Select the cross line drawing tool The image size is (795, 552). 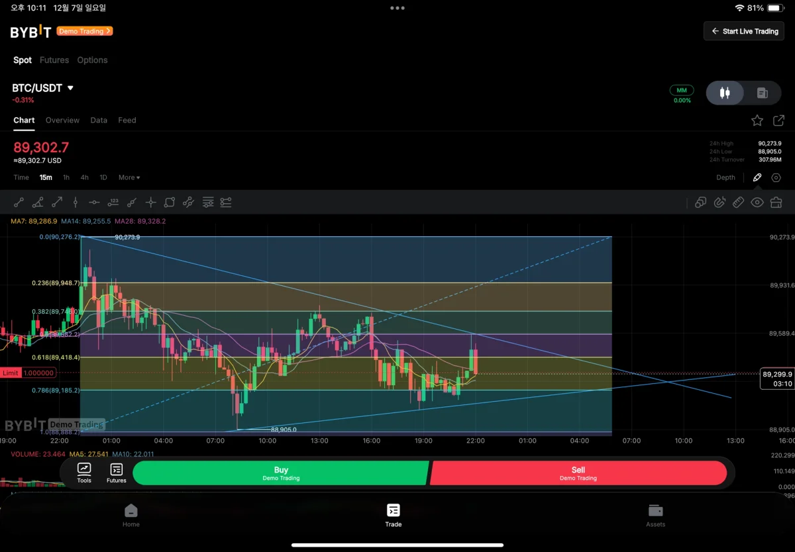coord(150,203)
